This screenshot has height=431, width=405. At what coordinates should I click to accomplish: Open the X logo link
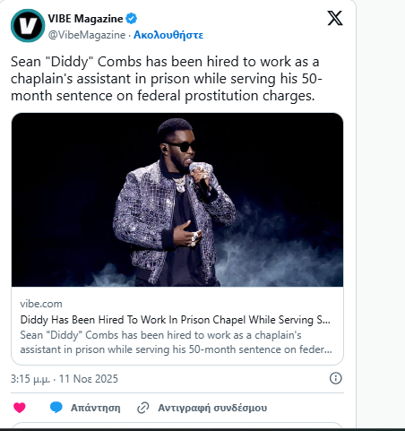[x=335, y=18]
